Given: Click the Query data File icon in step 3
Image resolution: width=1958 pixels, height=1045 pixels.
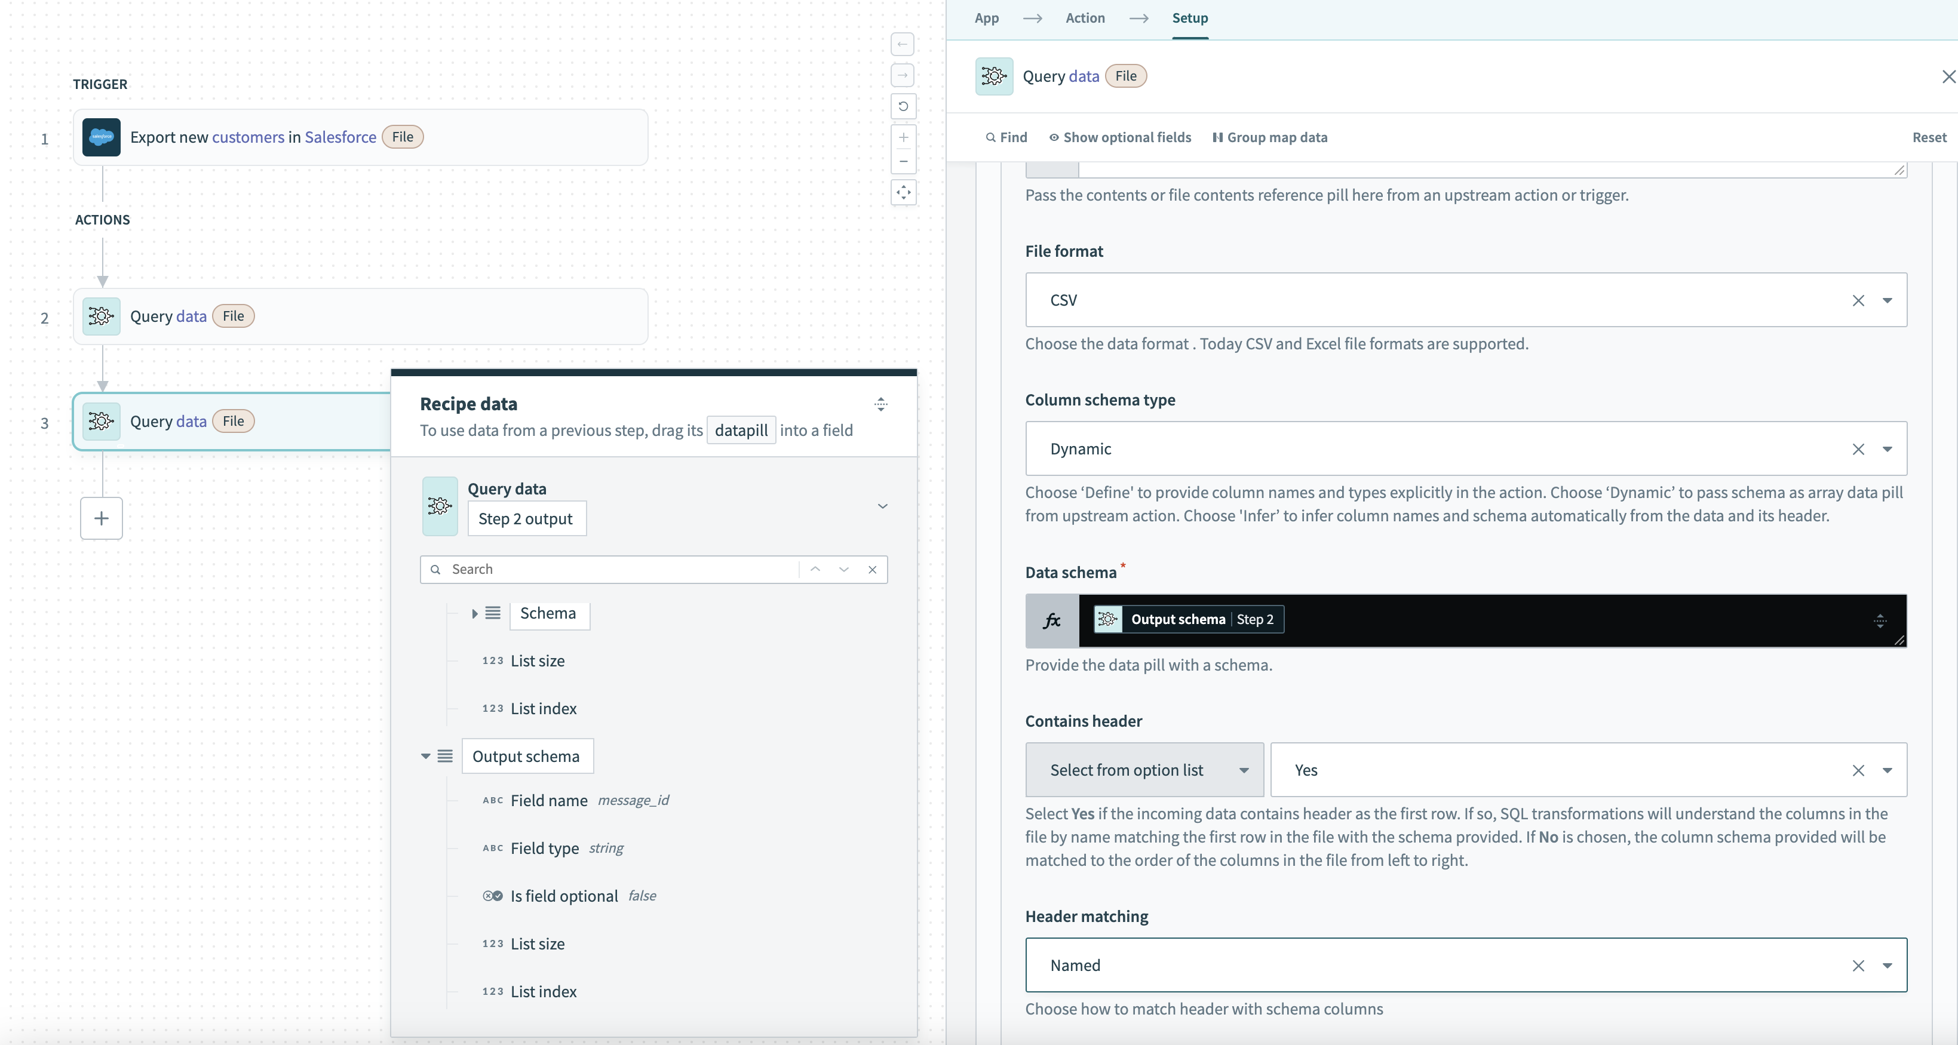Looking at the screenshot, I should click(x=102, y=420).
